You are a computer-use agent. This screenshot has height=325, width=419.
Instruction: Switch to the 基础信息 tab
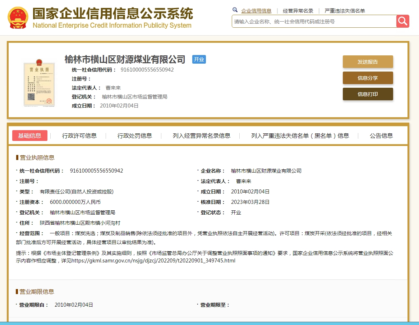30,136
